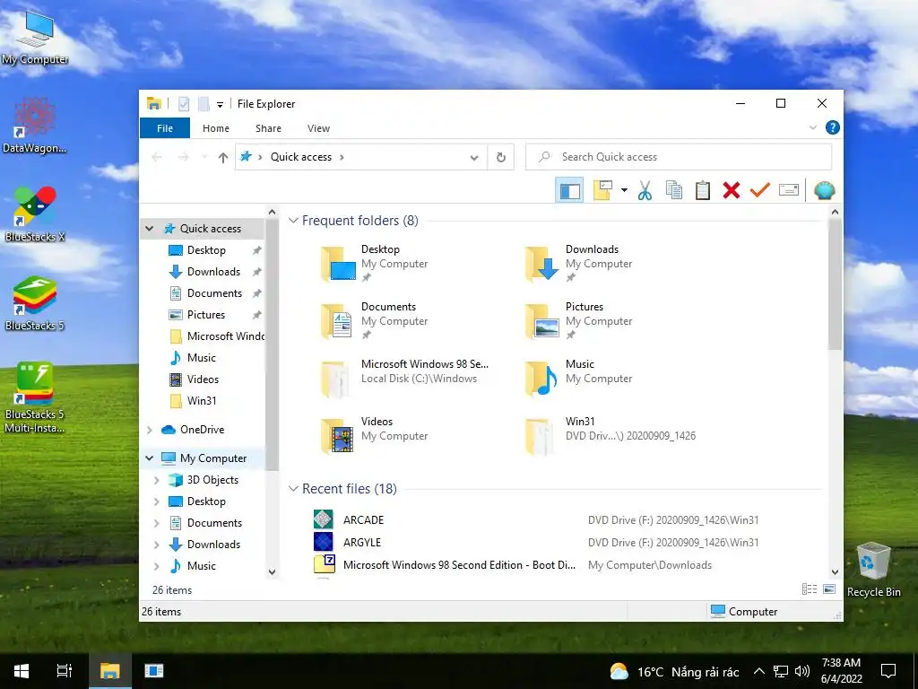918x689 pixels.
Task: Expand the 3D Objects tree node
Action: pyautogui.click(x=156, y=481)
